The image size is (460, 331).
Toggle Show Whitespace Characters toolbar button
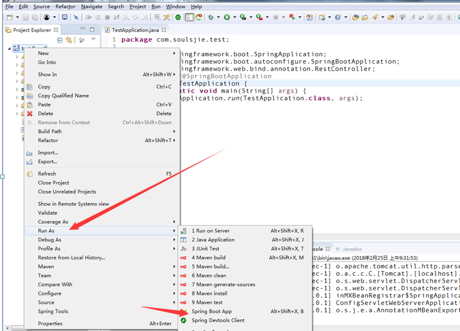pyautogui.click(x=448, y=18)
